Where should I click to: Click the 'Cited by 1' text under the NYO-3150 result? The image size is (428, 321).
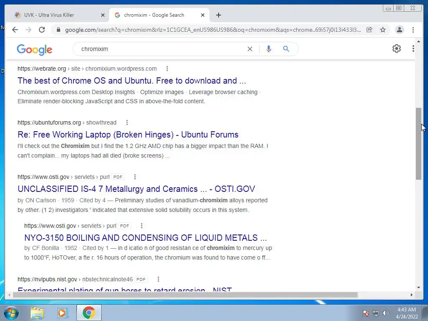(96, 248)
